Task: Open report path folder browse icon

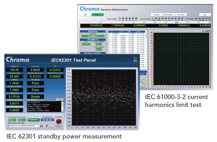Action: 42,126
